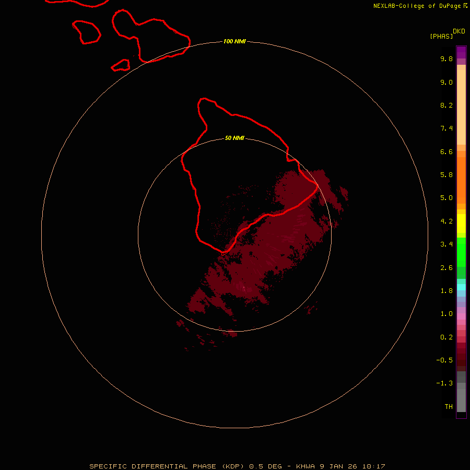Click the cyan band in color bar

click(461, 287)
